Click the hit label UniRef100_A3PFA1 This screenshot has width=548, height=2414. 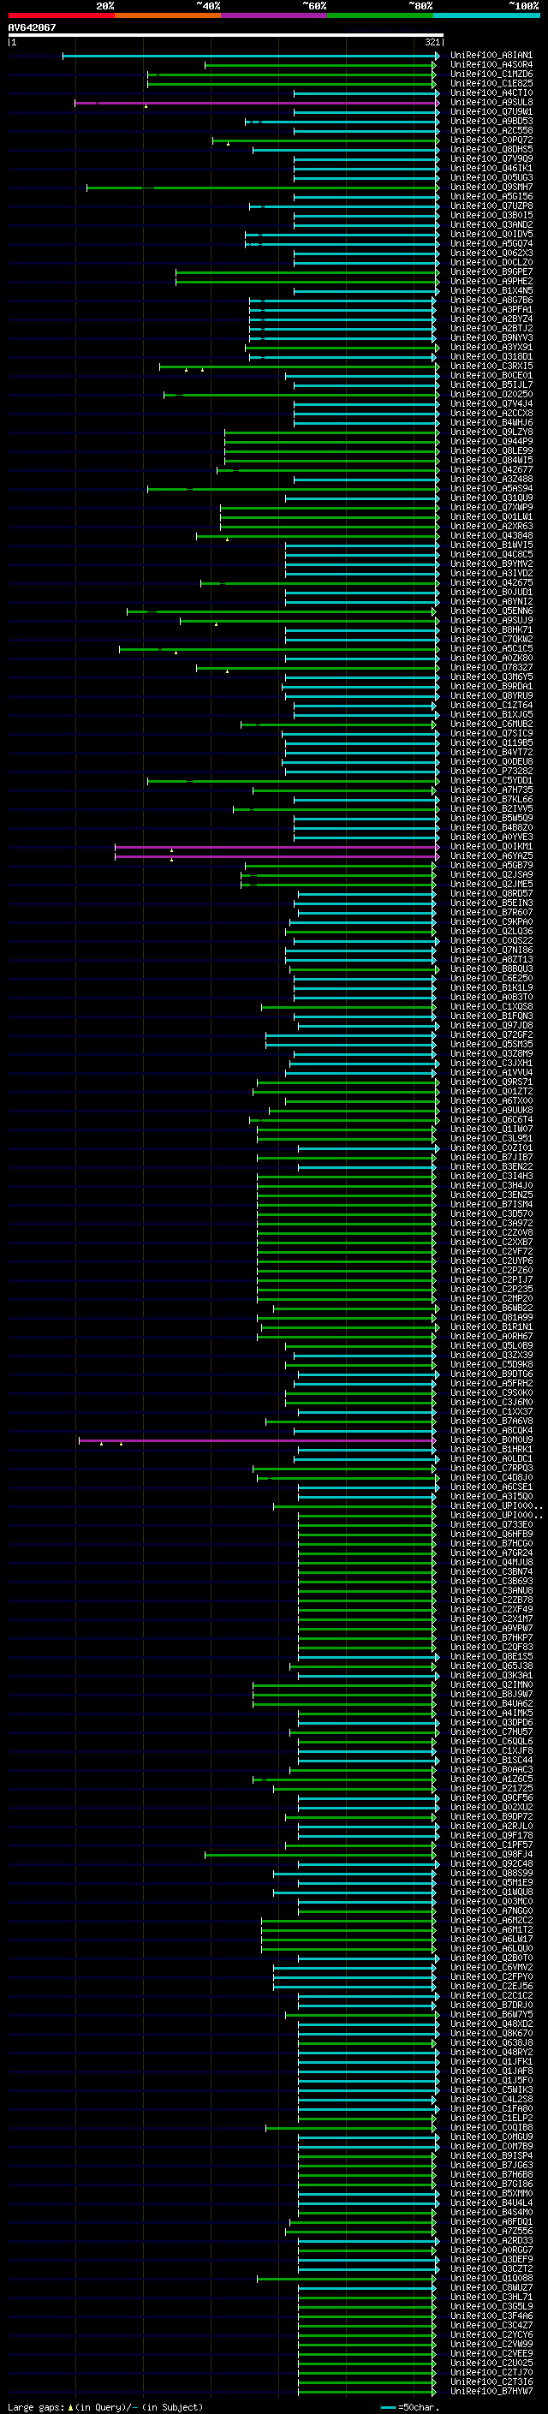point(491,309)
